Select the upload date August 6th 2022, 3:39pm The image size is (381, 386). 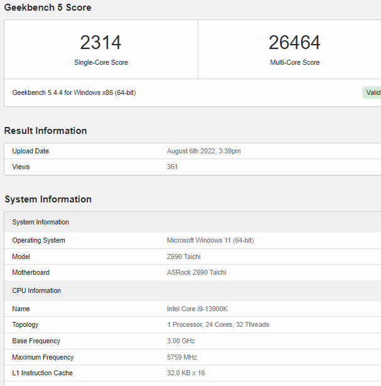click(x=204, y=151)
